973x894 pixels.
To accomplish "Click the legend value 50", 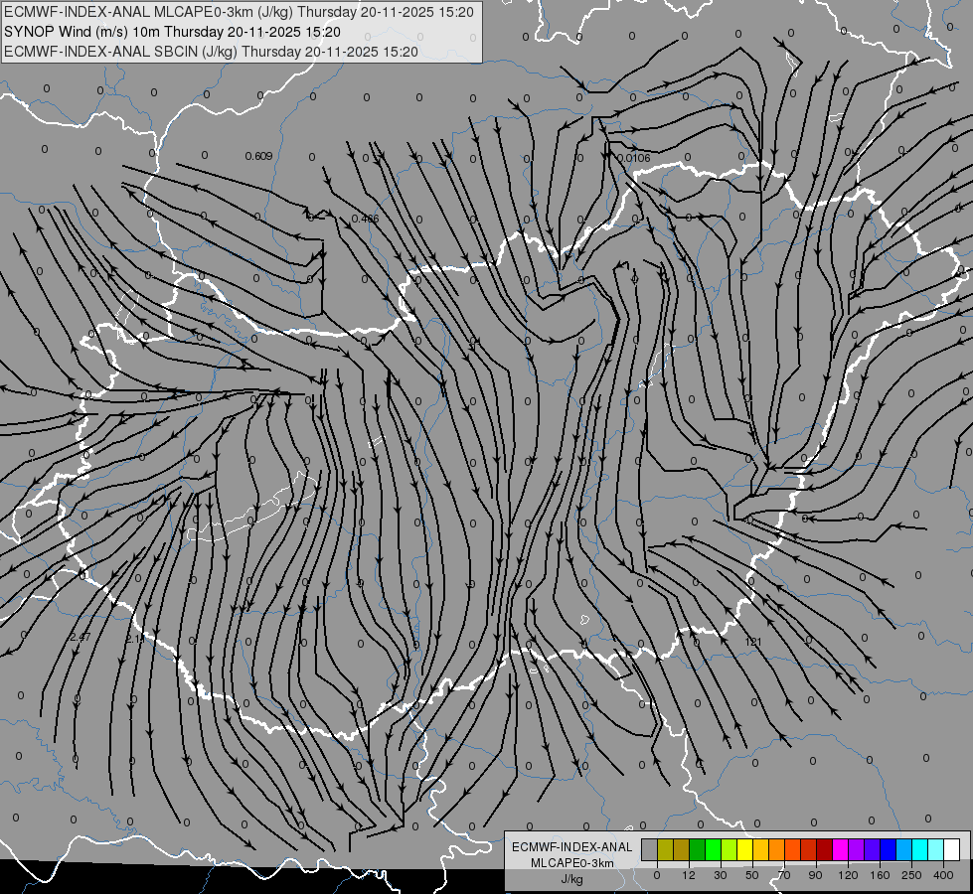I will pyautogui.click(x=752, y=875).
